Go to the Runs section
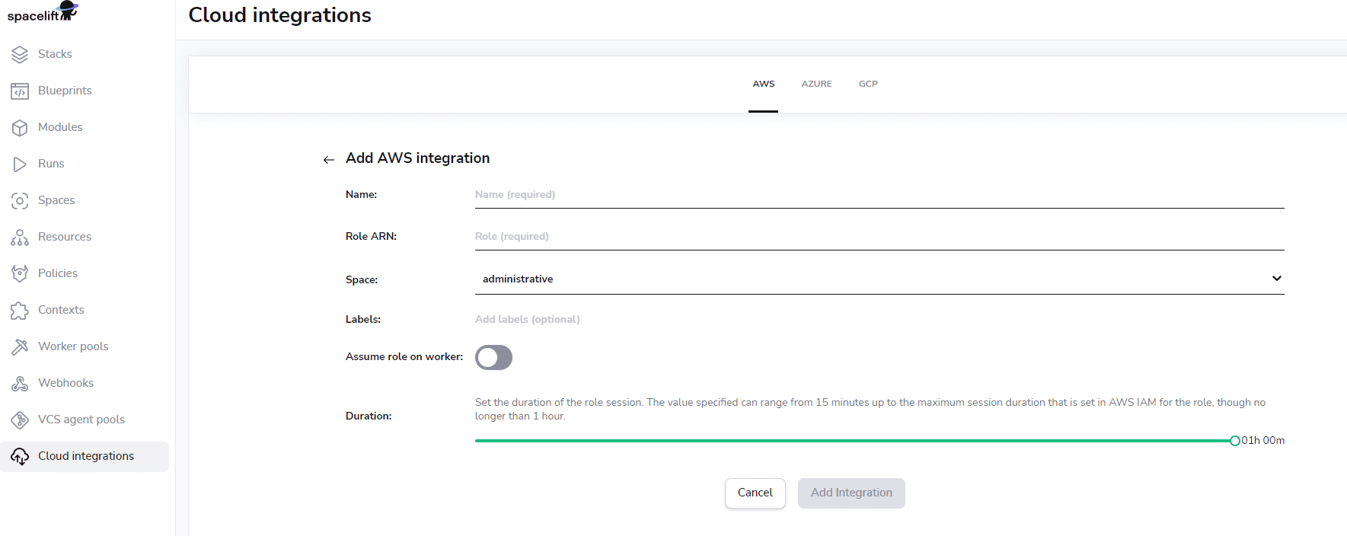 [51, 164]
